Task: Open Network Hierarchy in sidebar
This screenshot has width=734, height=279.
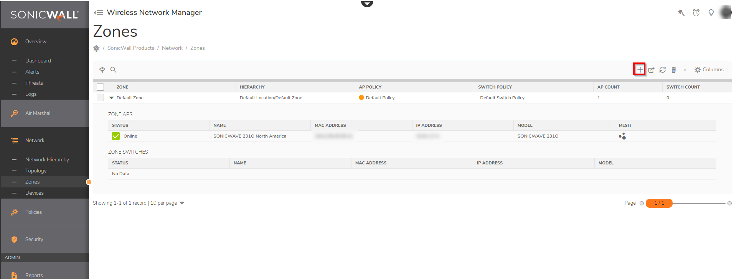Action: pyautogui.click(x=47, y=159)
